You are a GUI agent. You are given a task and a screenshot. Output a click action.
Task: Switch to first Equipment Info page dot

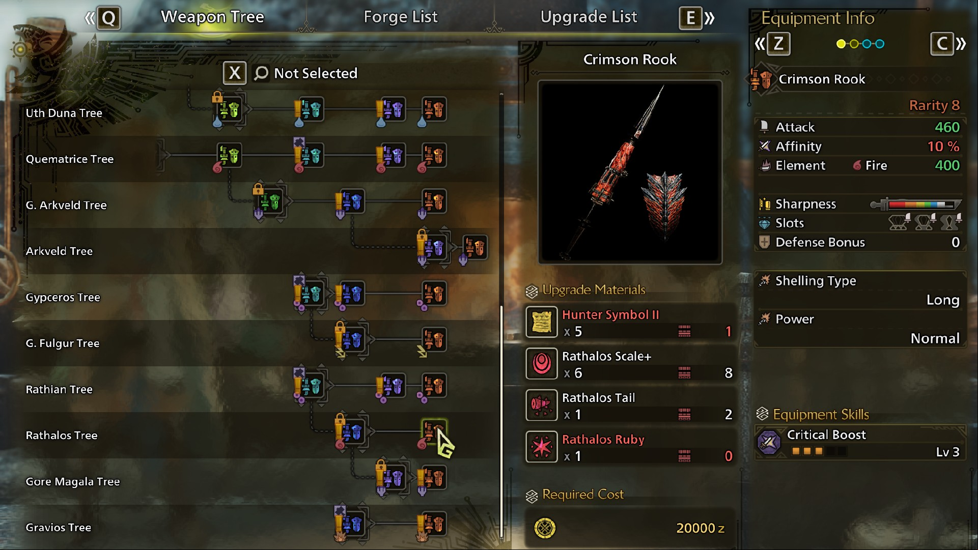click(x=841, y=44)
